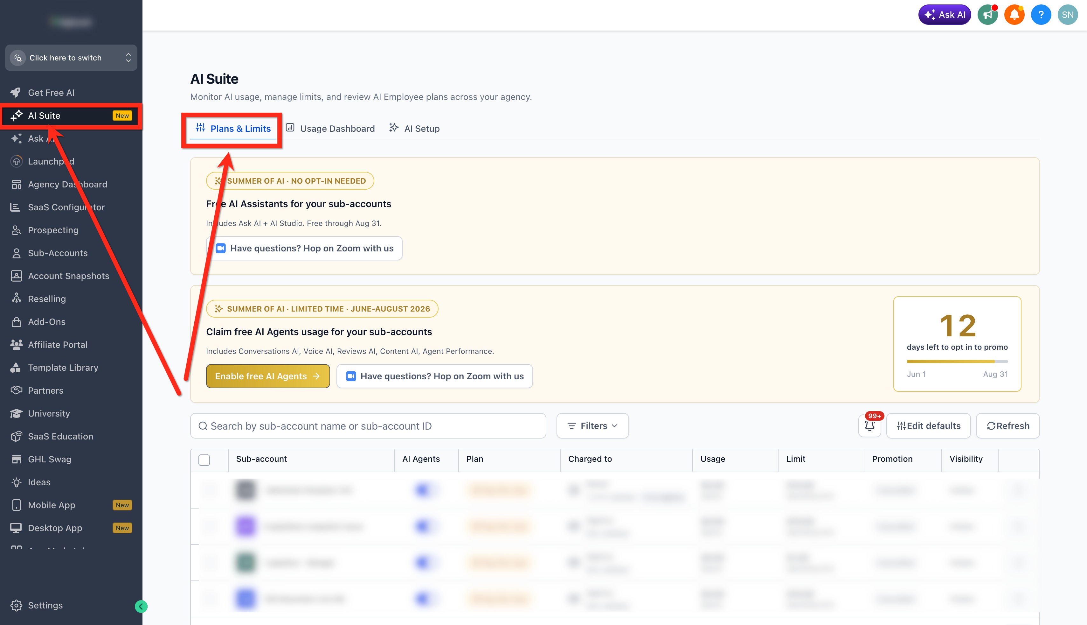This screenshot has width=1087, height=625.
Task: Click the Prospecting sidebar icon
Action: 16,230
